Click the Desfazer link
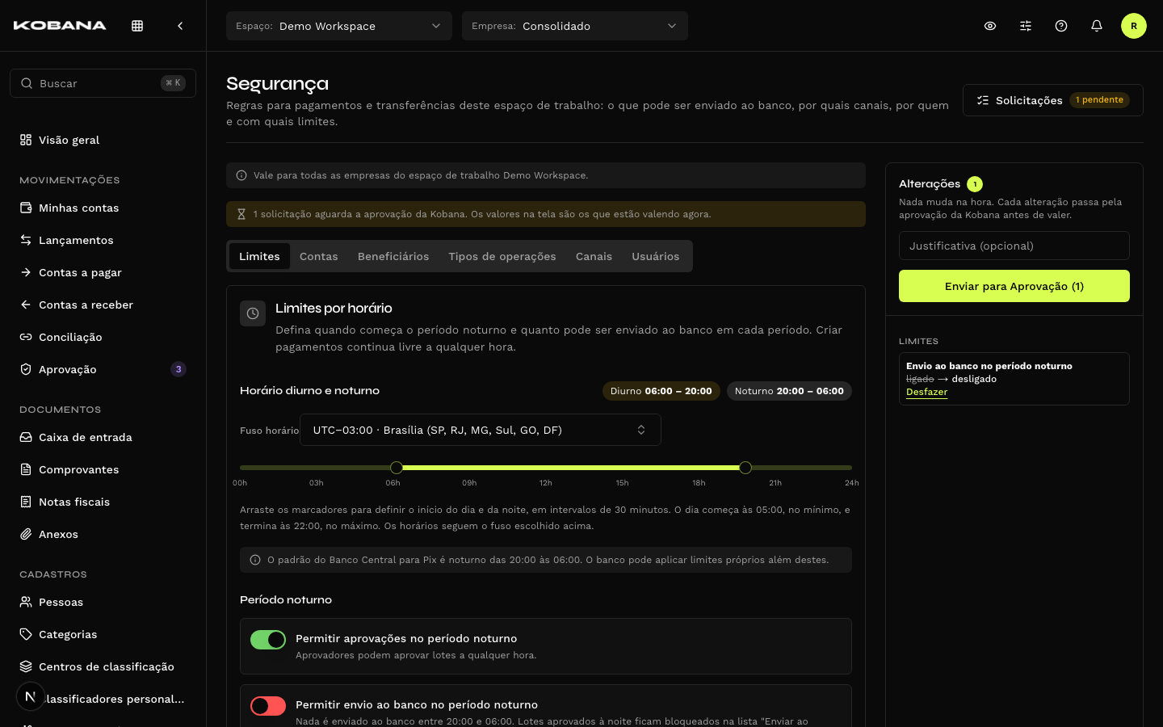The image size is (1163, 727). coord(926,392)
